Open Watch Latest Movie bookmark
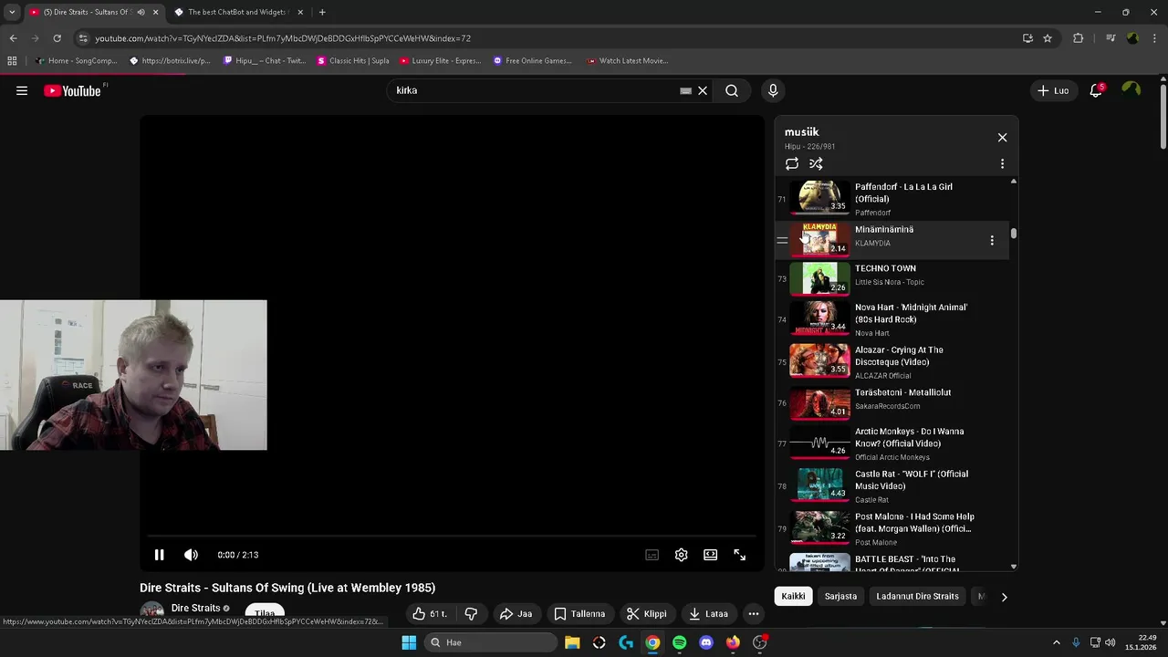 click(x=628, y=61)
